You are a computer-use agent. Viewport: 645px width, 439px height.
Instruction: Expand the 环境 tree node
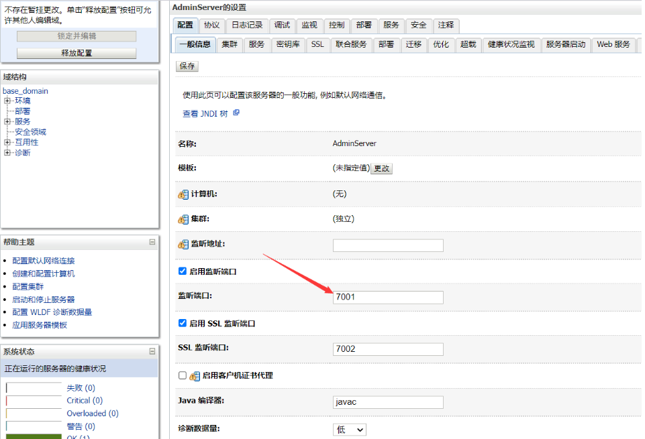tap(7, 101)
